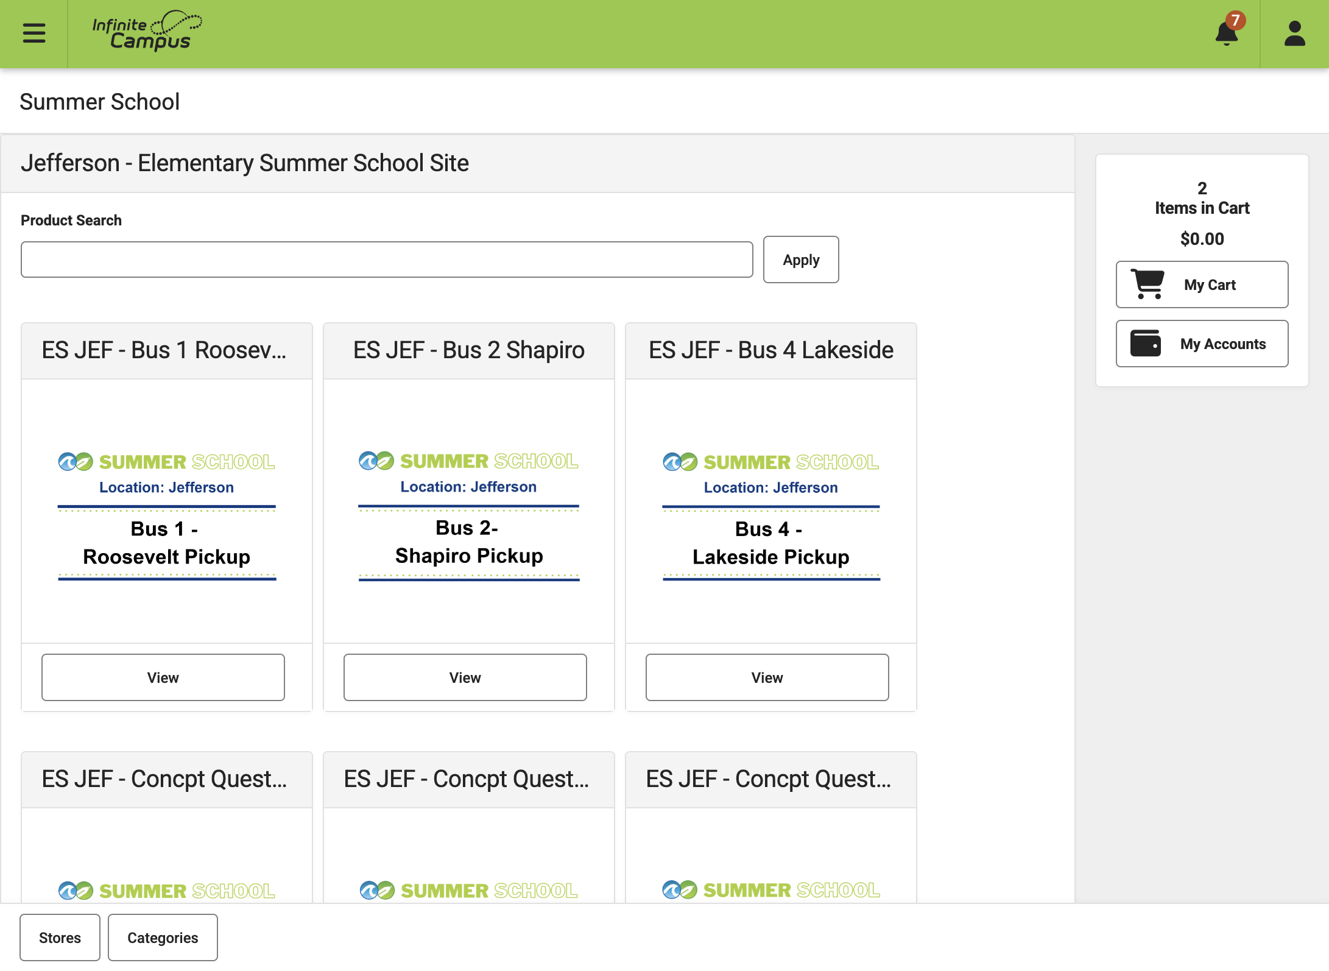1329x971 pixels.
Task: Open My Cart button
Action: coord(1202,284)
